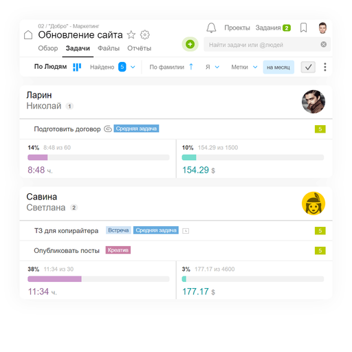Screen dimensions: 352x352
Task: Switch to the Отчёты tab
Action: point(139,48)
